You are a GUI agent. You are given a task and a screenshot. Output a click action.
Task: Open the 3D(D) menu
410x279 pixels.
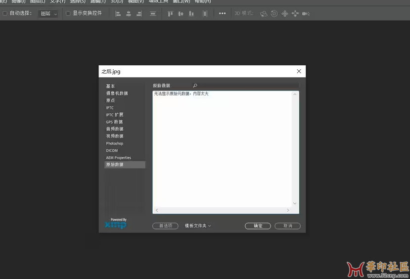tap(117, 1)
